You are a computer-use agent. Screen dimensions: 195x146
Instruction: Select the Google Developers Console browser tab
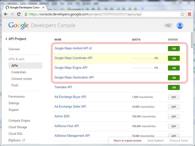point(25,8)
